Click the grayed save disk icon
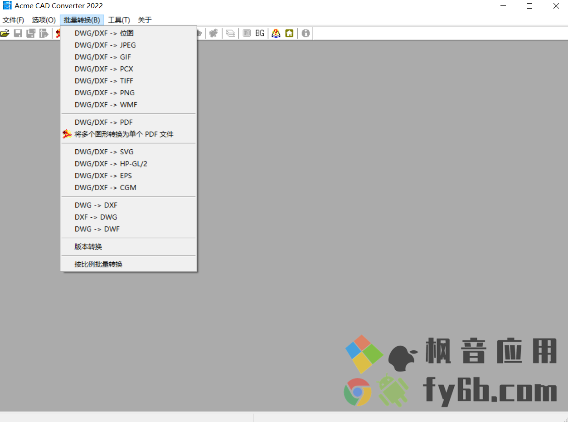Screen dimensions: 568x422 pyautogui.click(x=18, y=33)
